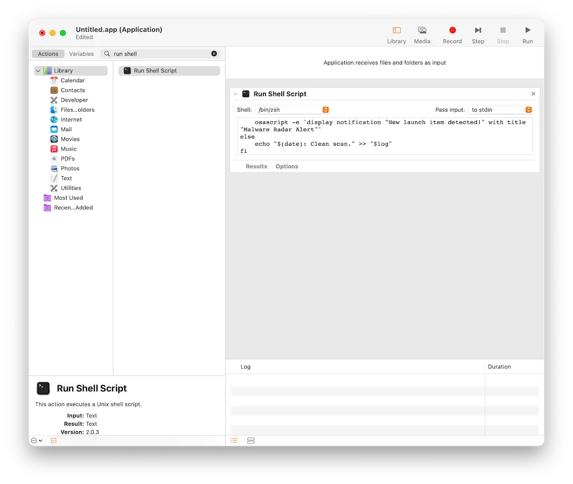This screenshot has width=573, height=484.
Task: Show the Results section
Action: tap(256, 167)
